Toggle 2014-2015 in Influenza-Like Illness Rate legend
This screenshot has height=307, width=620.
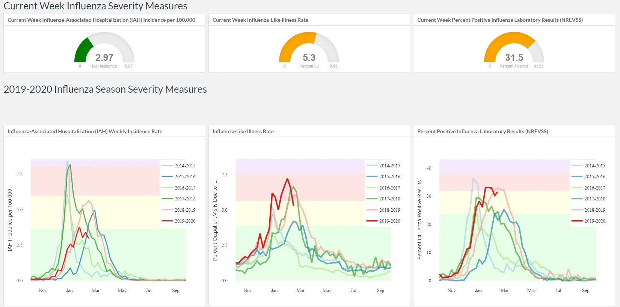(383, 166)
